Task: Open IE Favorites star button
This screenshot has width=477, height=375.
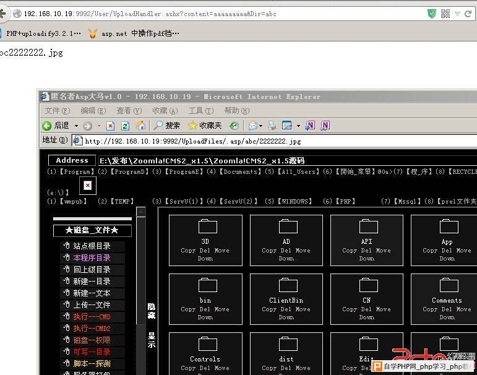Action: click(205, 126)
